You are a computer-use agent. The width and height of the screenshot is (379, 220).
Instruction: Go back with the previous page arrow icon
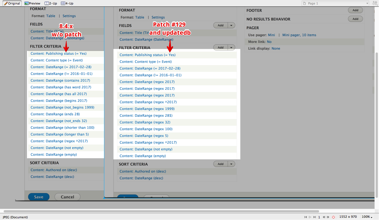click(x=324, y=217)
